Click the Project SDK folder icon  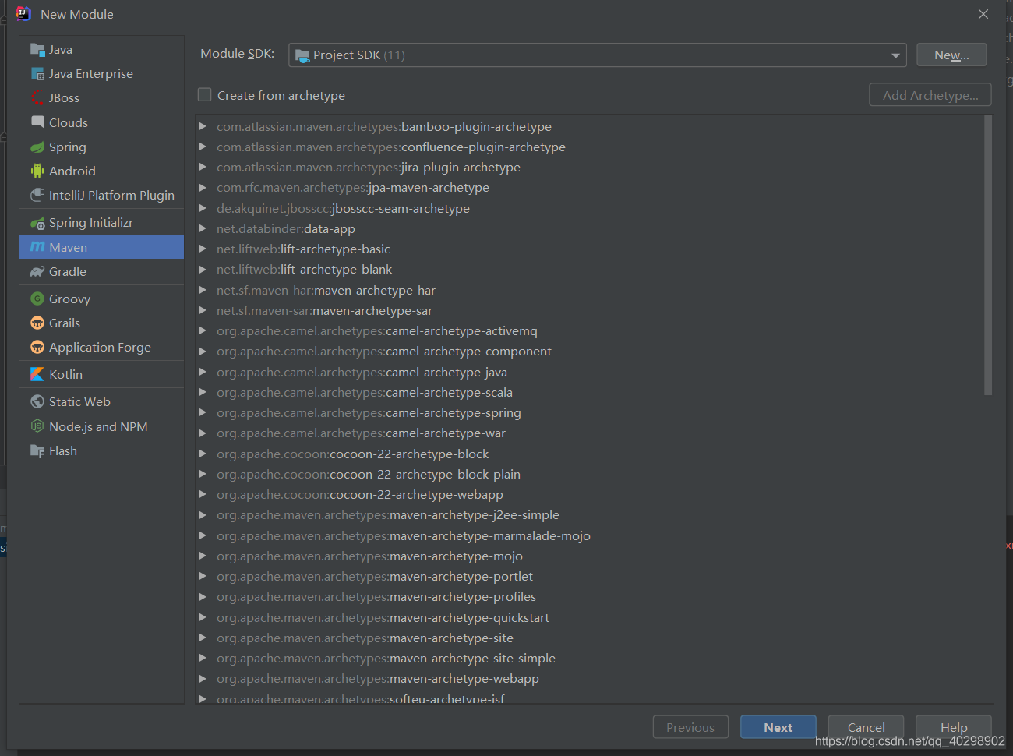pos(302,55)
